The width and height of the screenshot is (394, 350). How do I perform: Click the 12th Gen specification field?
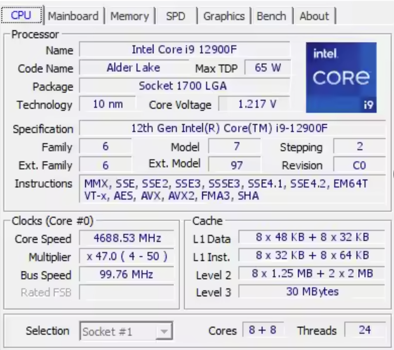tap(232, 128)
